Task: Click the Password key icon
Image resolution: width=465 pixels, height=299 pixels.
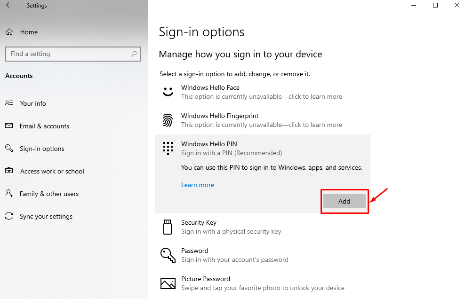Action: 168,255
